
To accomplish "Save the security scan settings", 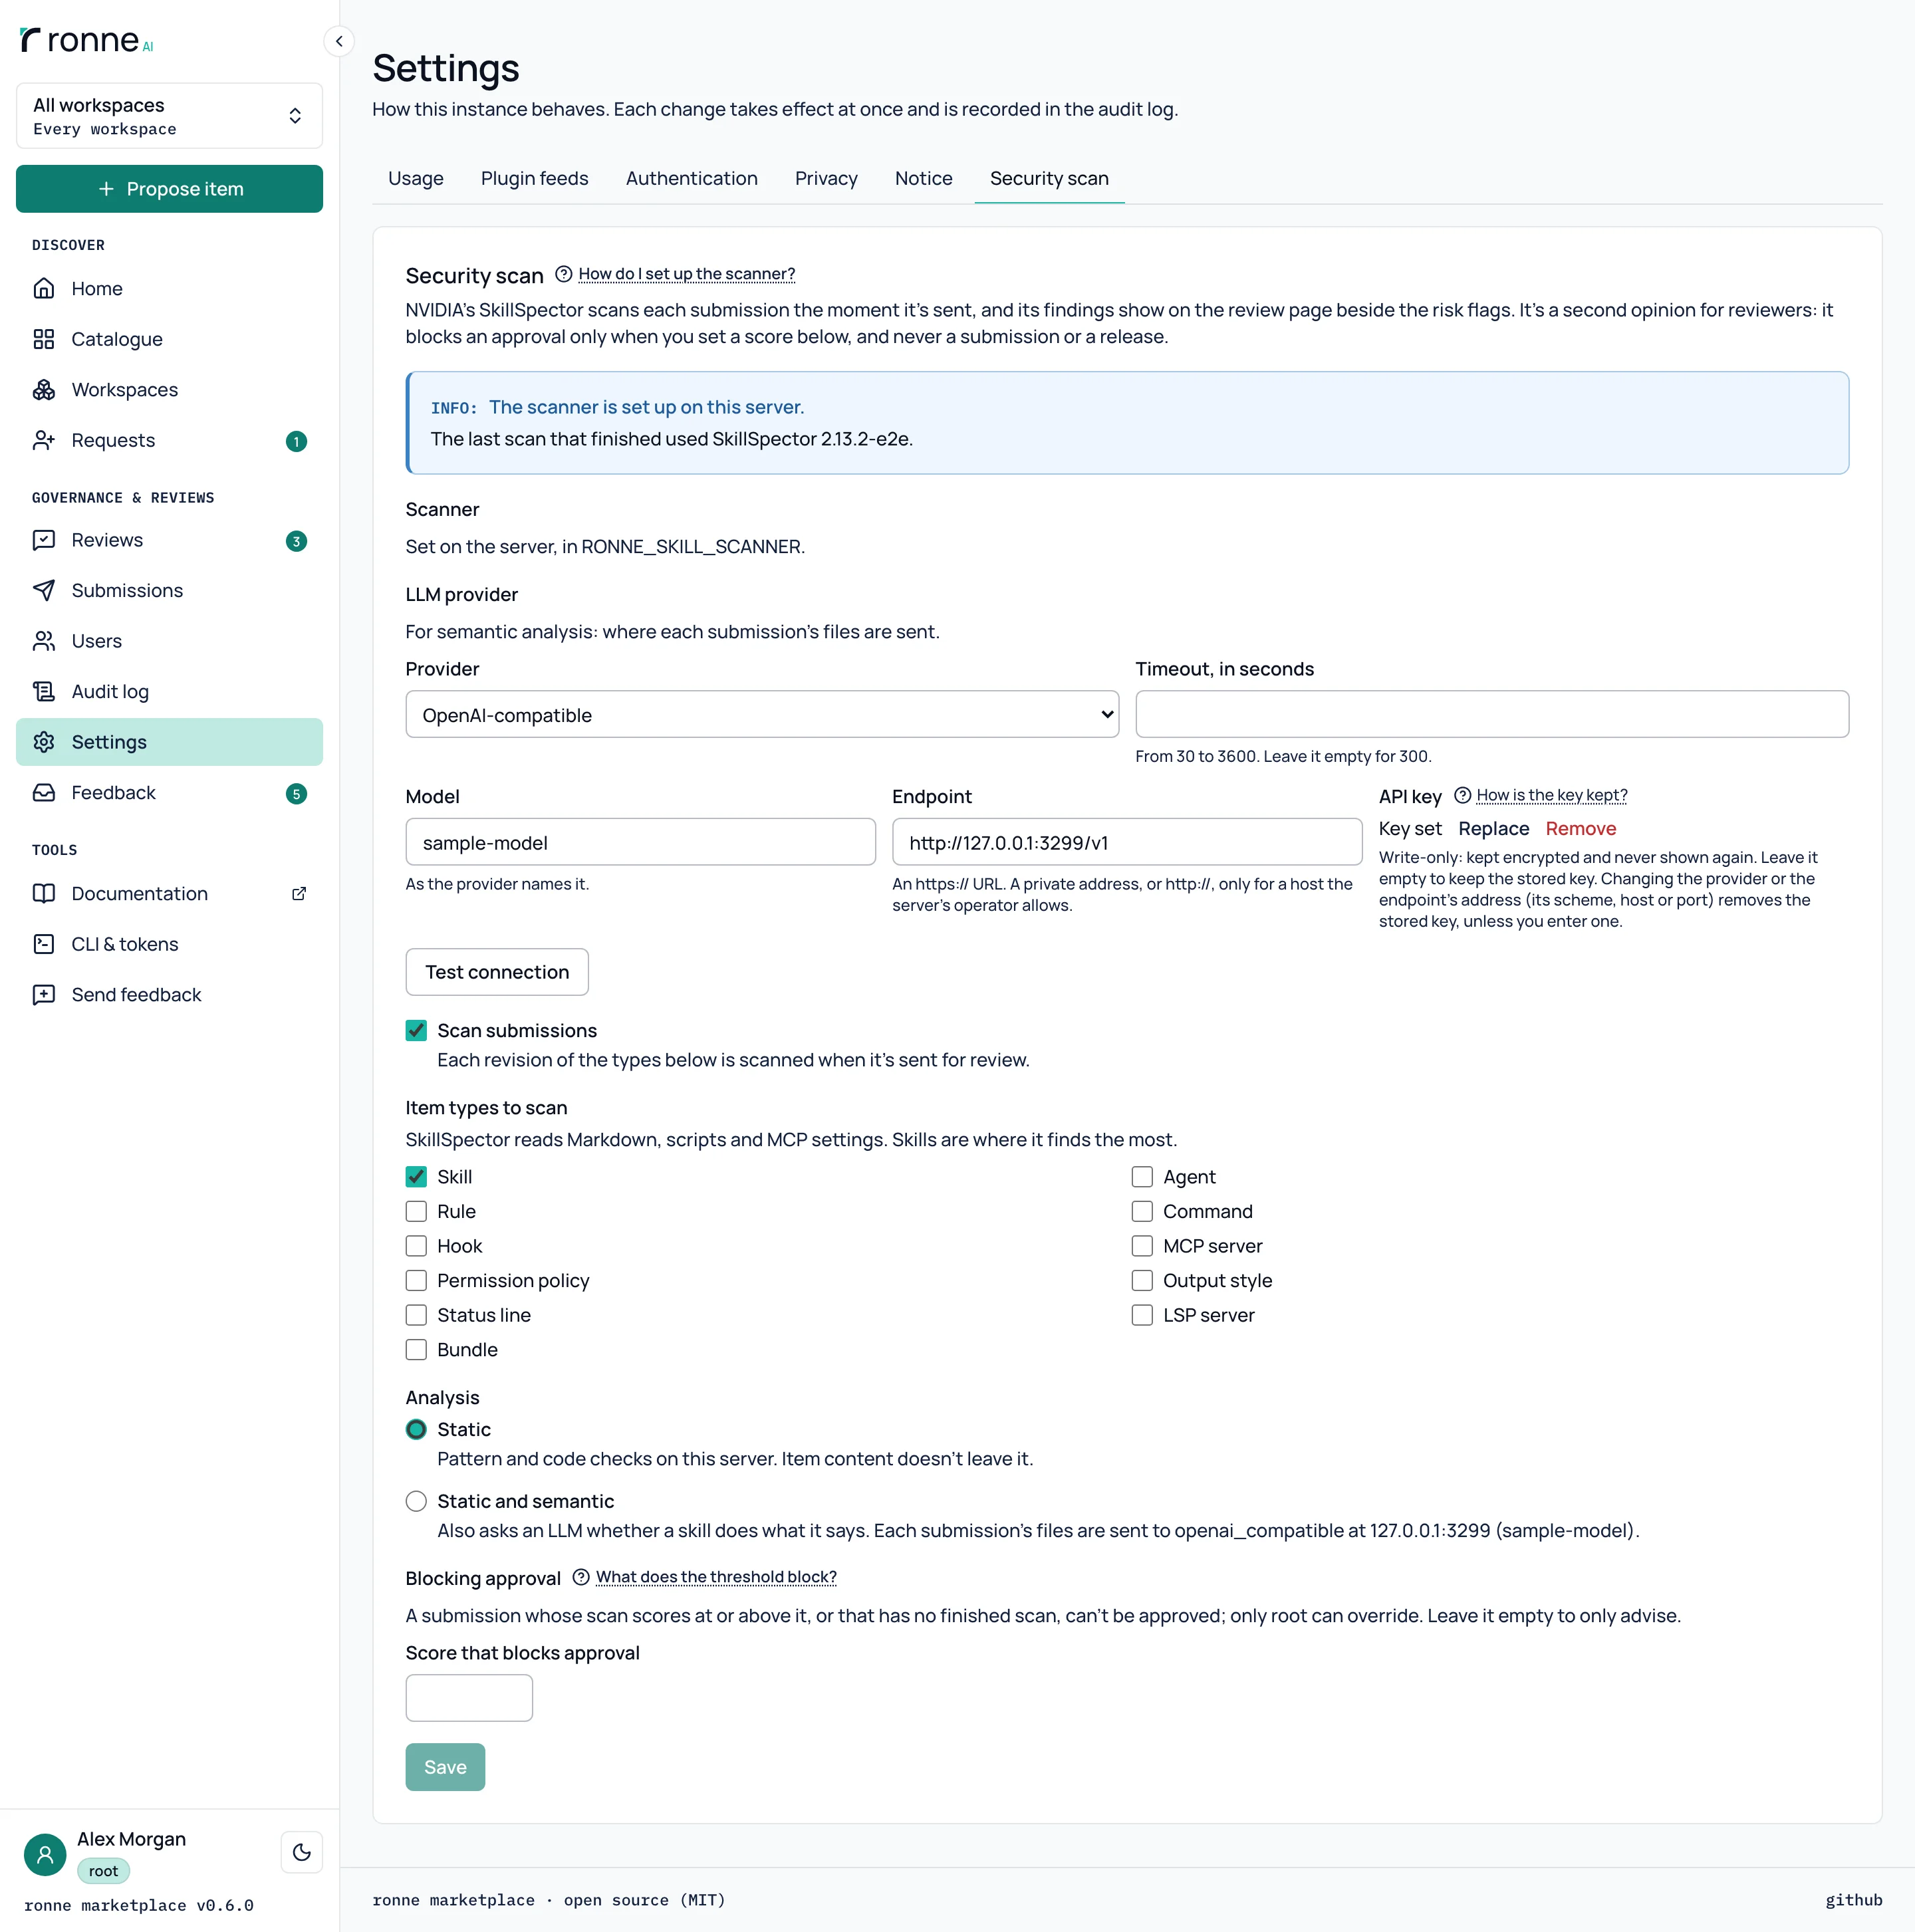I will point(445,1767).
